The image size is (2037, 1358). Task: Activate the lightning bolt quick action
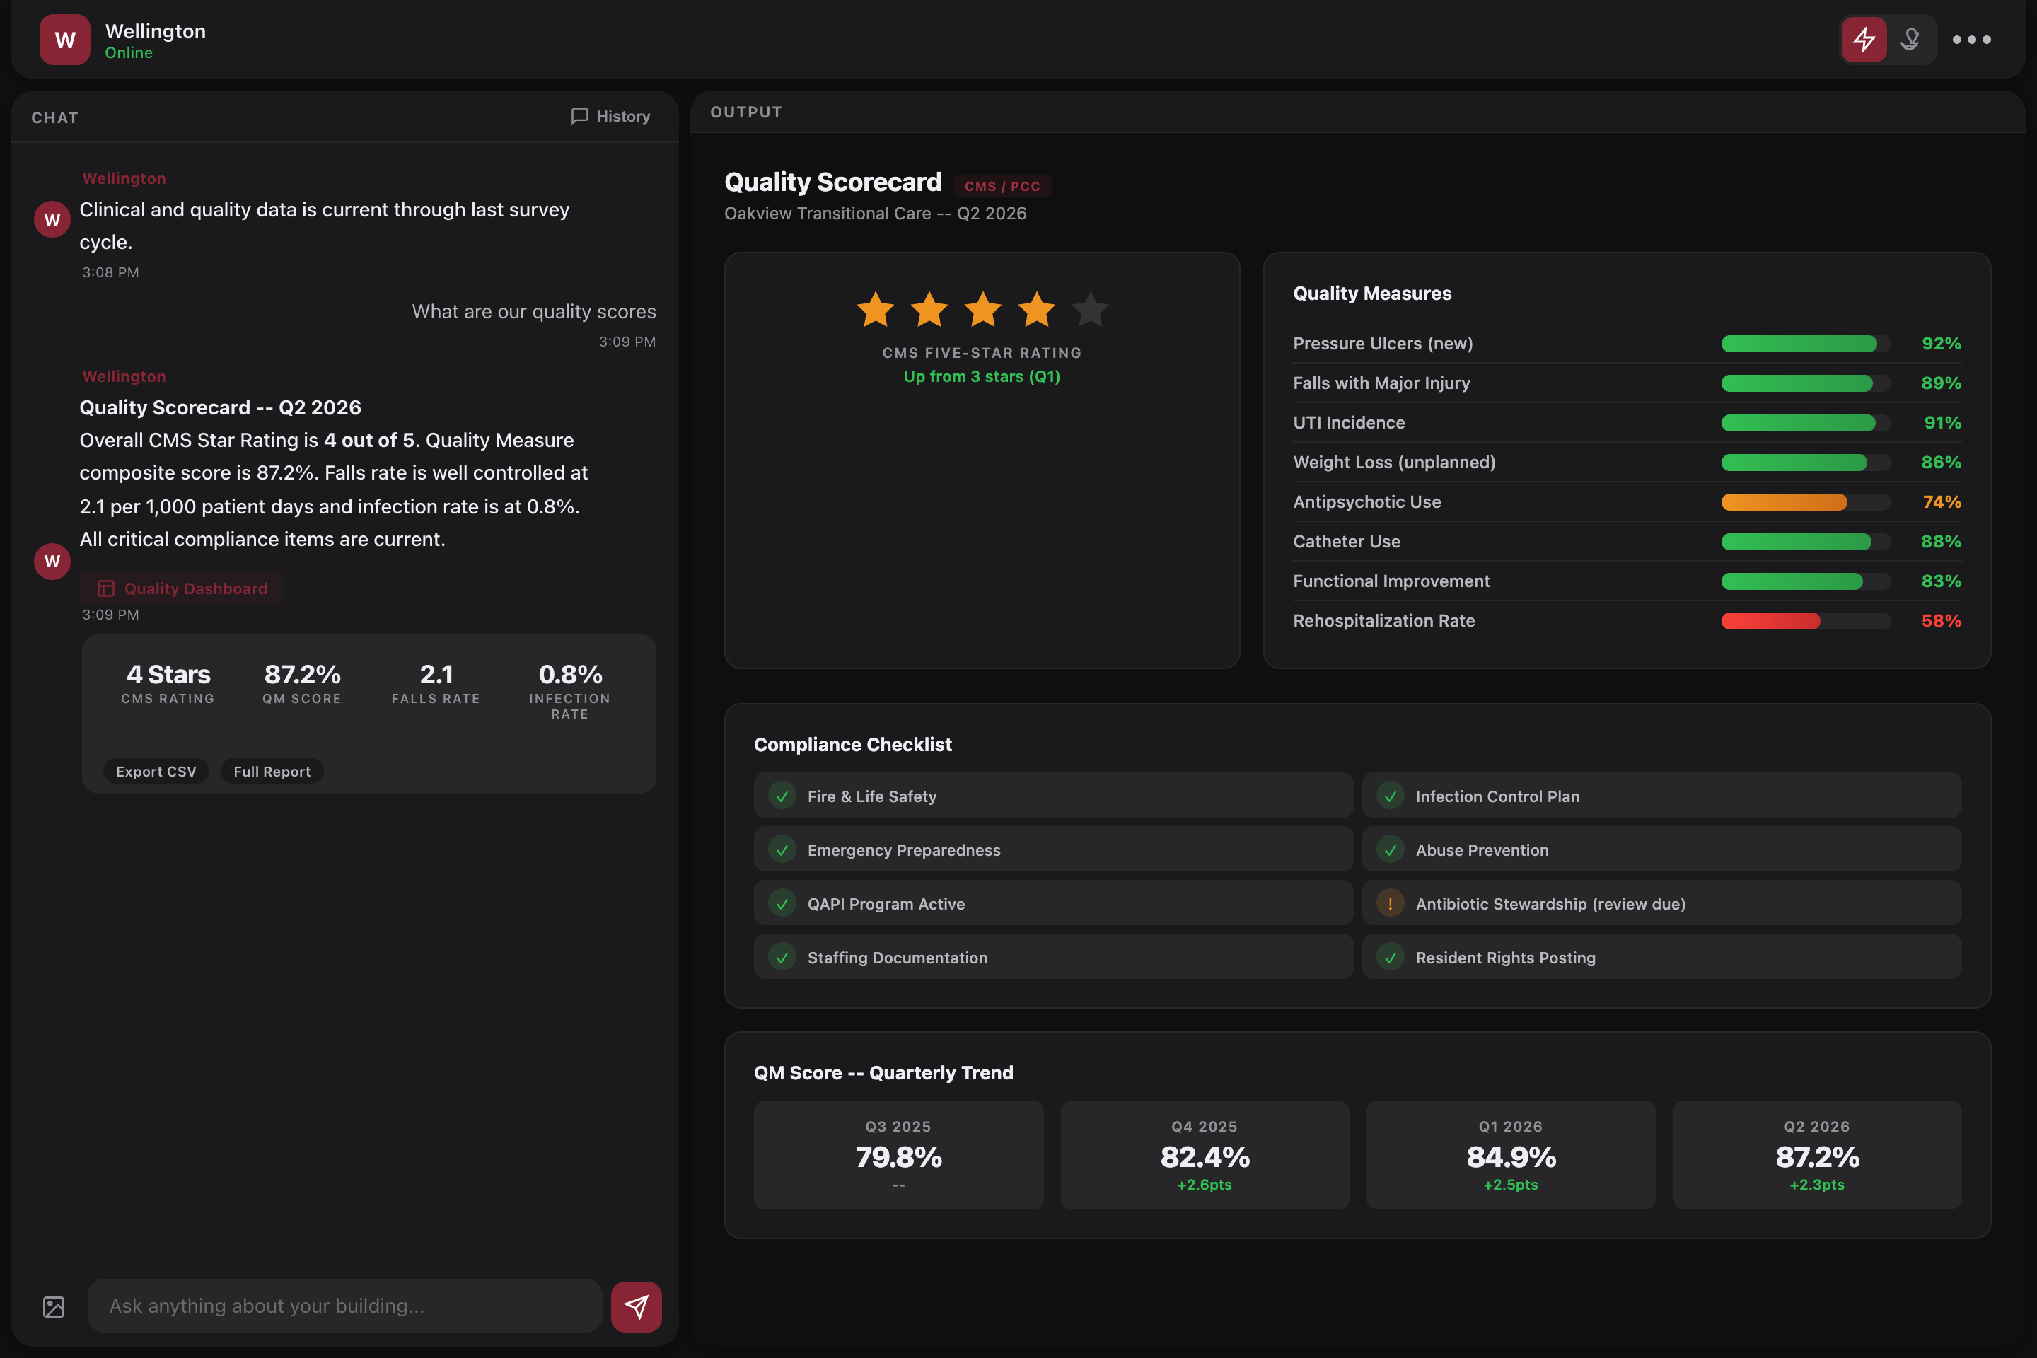click(x=1864, y=39)
